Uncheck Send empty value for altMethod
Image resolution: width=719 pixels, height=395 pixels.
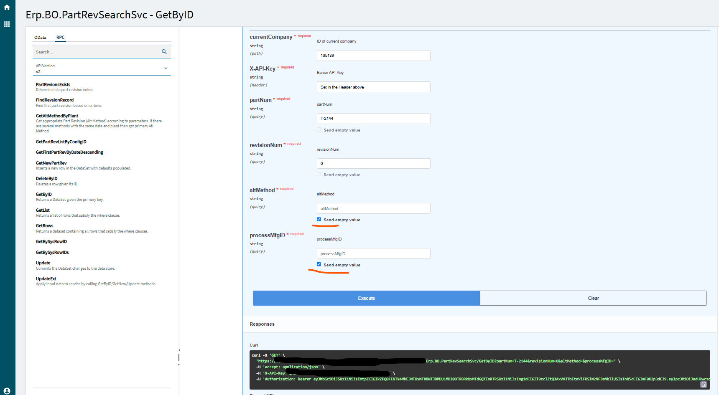click(319, 219)
